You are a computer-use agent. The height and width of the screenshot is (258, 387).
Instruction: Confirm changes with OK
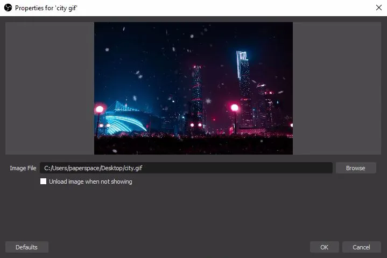click(x=325, y=247)
